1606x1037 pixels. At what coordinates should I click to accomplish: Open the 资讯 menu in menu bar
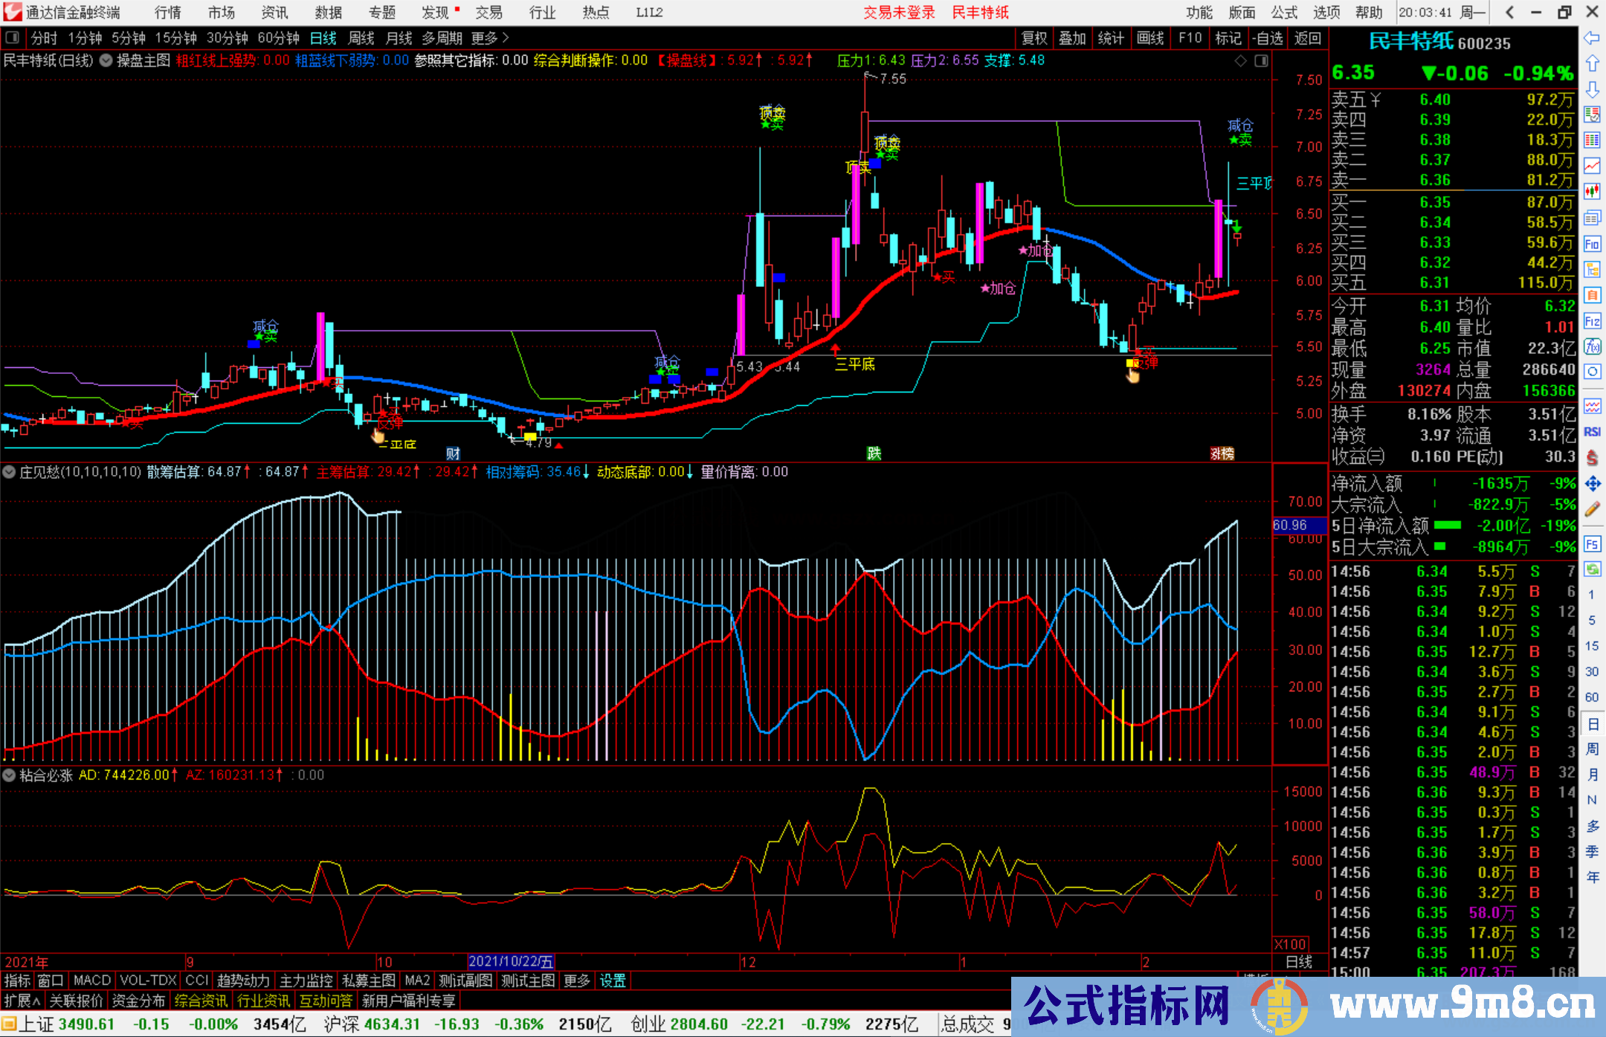(274, 12)
